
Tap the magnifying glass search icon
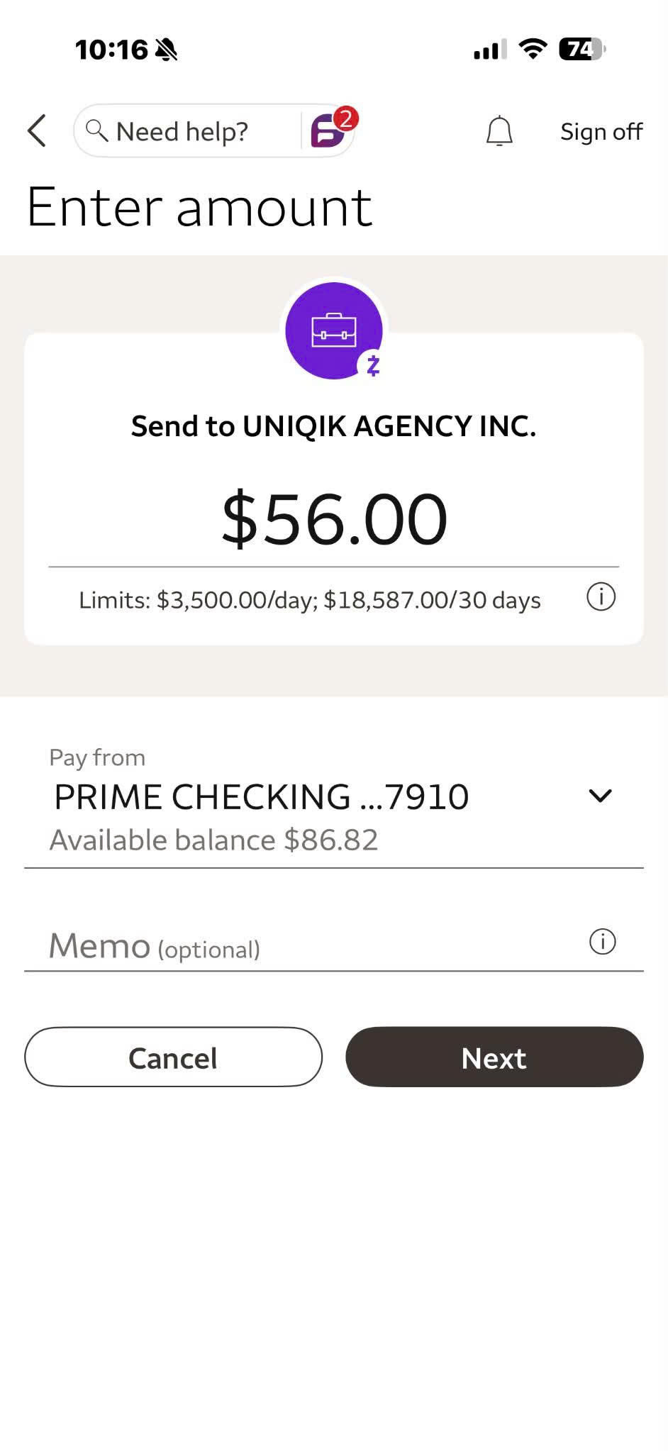click(96, 130)
